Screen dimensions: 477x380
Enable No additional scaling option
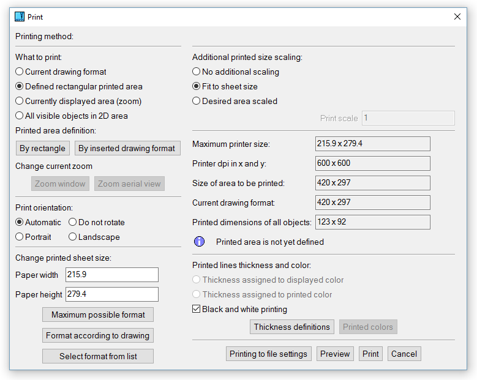(197, 72)
